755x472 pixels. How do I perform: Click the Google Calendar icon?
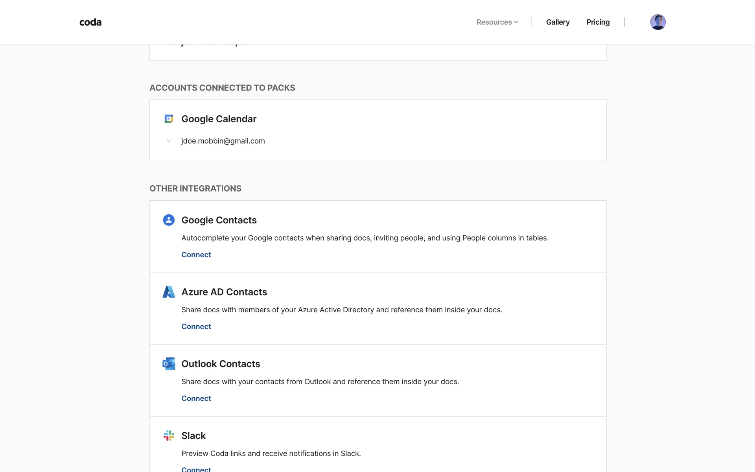169,119
